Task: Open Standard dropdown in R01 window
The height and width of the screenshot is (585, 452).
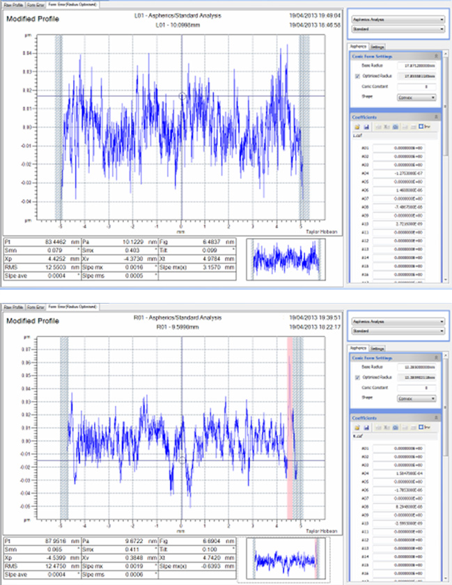Action: (x=398, y=331)
